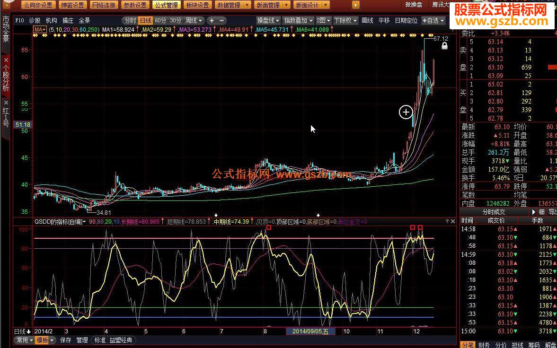Open the 公式管理 menu
This screenshot has width=557, height=348.
coord(165,5)
